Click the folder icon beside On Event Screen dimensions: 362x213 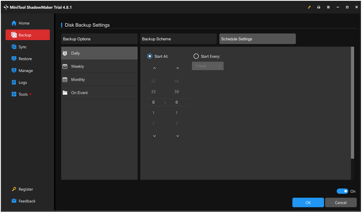pos(65,93)
